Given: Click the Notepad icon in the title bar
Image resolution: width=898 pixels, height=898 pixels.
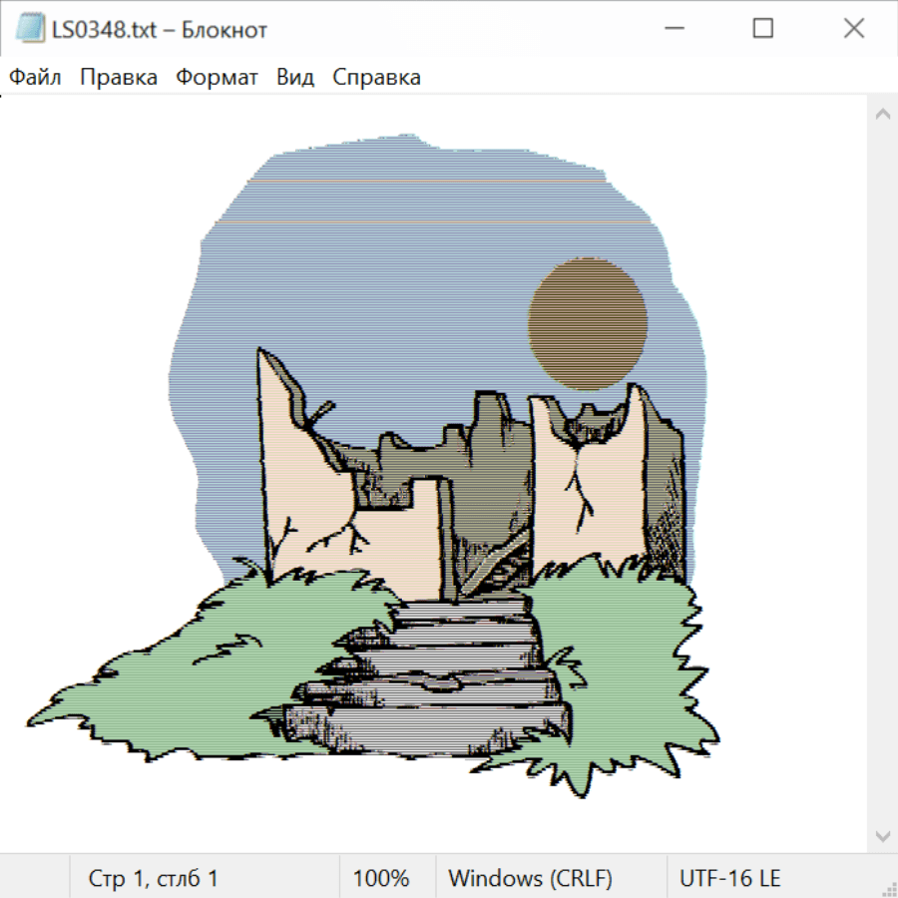Looking at the screenshot, I should [28, 29].
